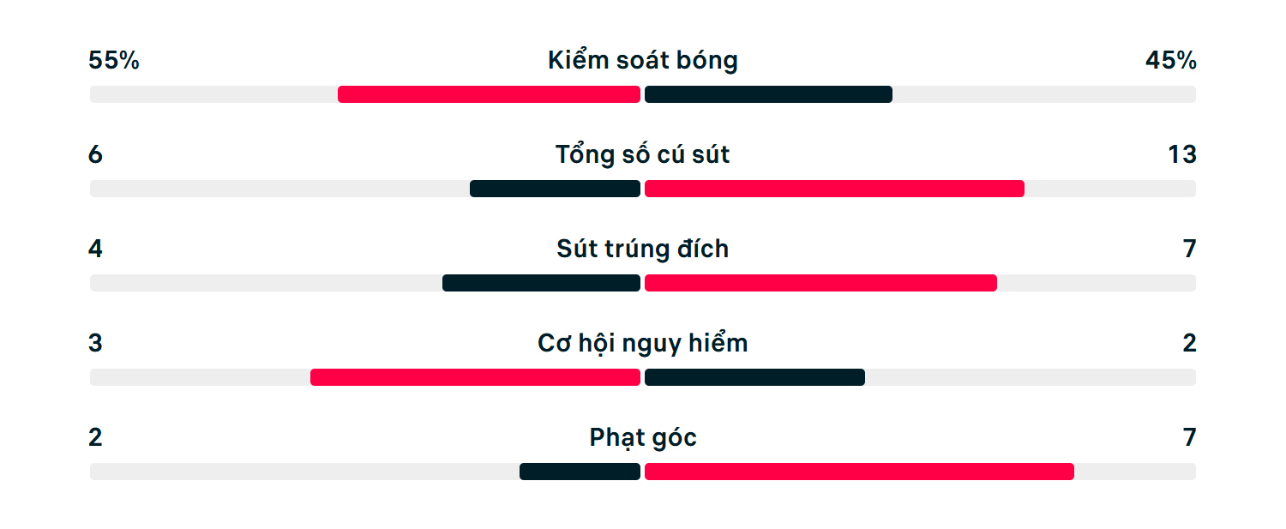Click the dark big chances bar
Screen dimensions: 1286x529
[x=754, y=377]
